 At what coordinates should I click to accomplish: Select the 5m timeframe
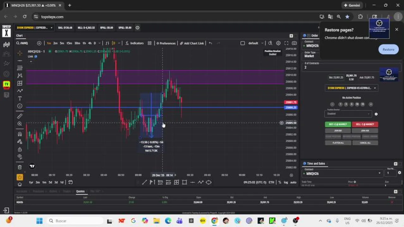62,43
